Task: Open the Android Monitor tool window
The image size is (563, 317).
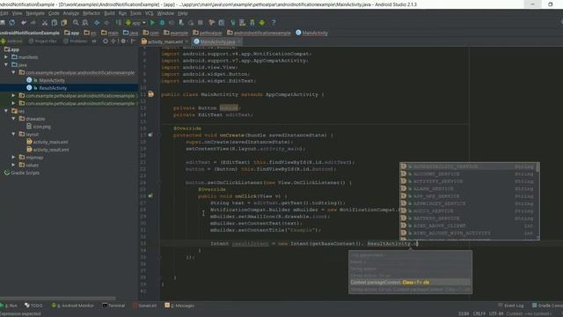Action: click(73, 306)
